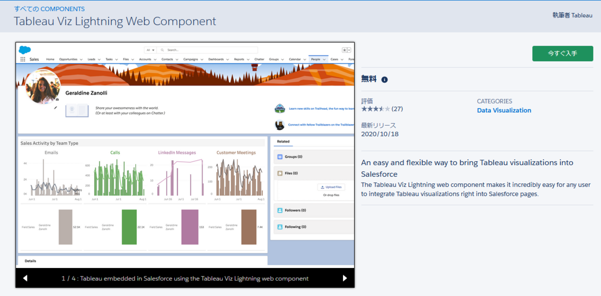Image resolution: width=601 pixels, height=296 pixels.
Task: Click the green Calls chart title
Action: click(115, 153)
